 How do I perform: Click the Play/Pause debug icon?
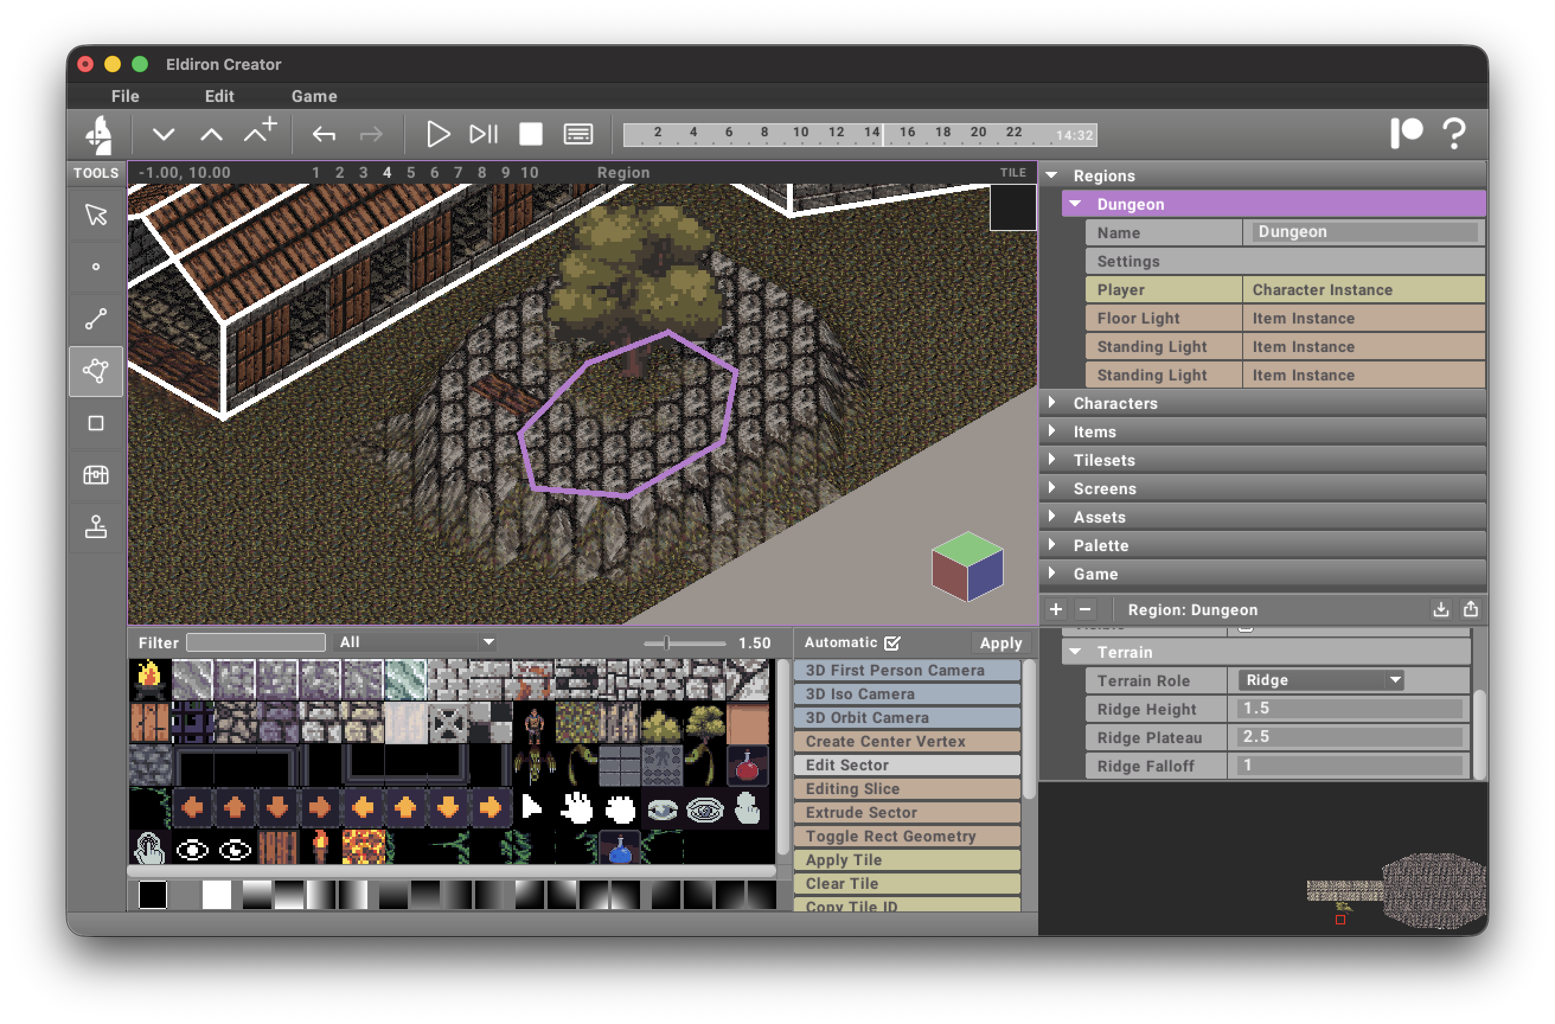(x=484, y=134)
